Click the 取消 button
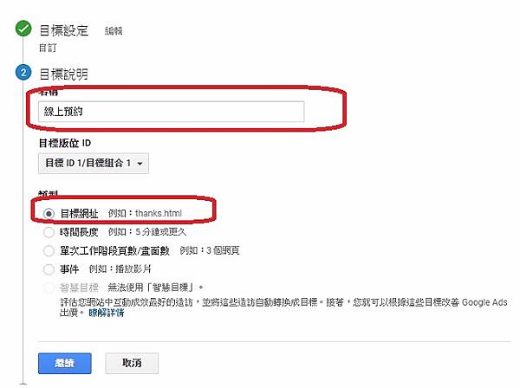This screenshot has height=388, width=520. click(132, 364)
